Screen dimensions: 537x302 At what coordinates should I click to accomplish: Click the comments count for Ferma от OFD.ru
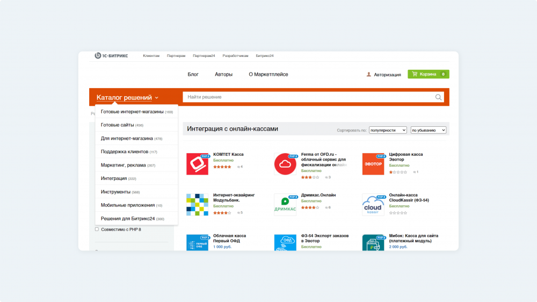[x=328, y=177]
